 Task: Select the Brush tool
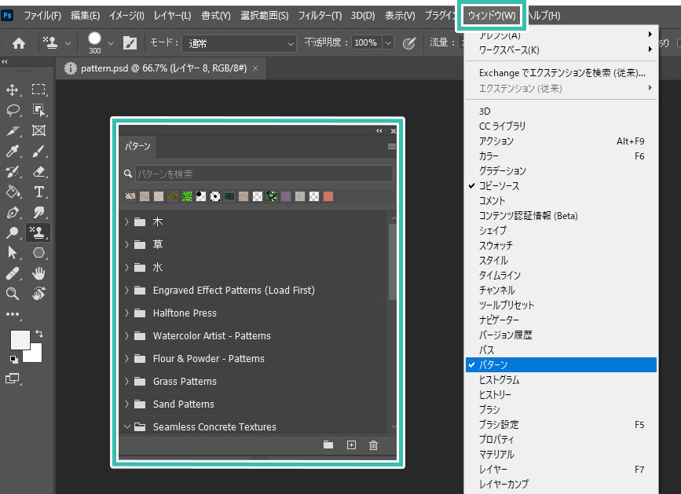click(x=38, y=152)
